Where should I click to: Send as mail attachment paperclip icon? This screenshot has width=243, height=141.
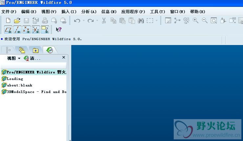coord(54,21)
